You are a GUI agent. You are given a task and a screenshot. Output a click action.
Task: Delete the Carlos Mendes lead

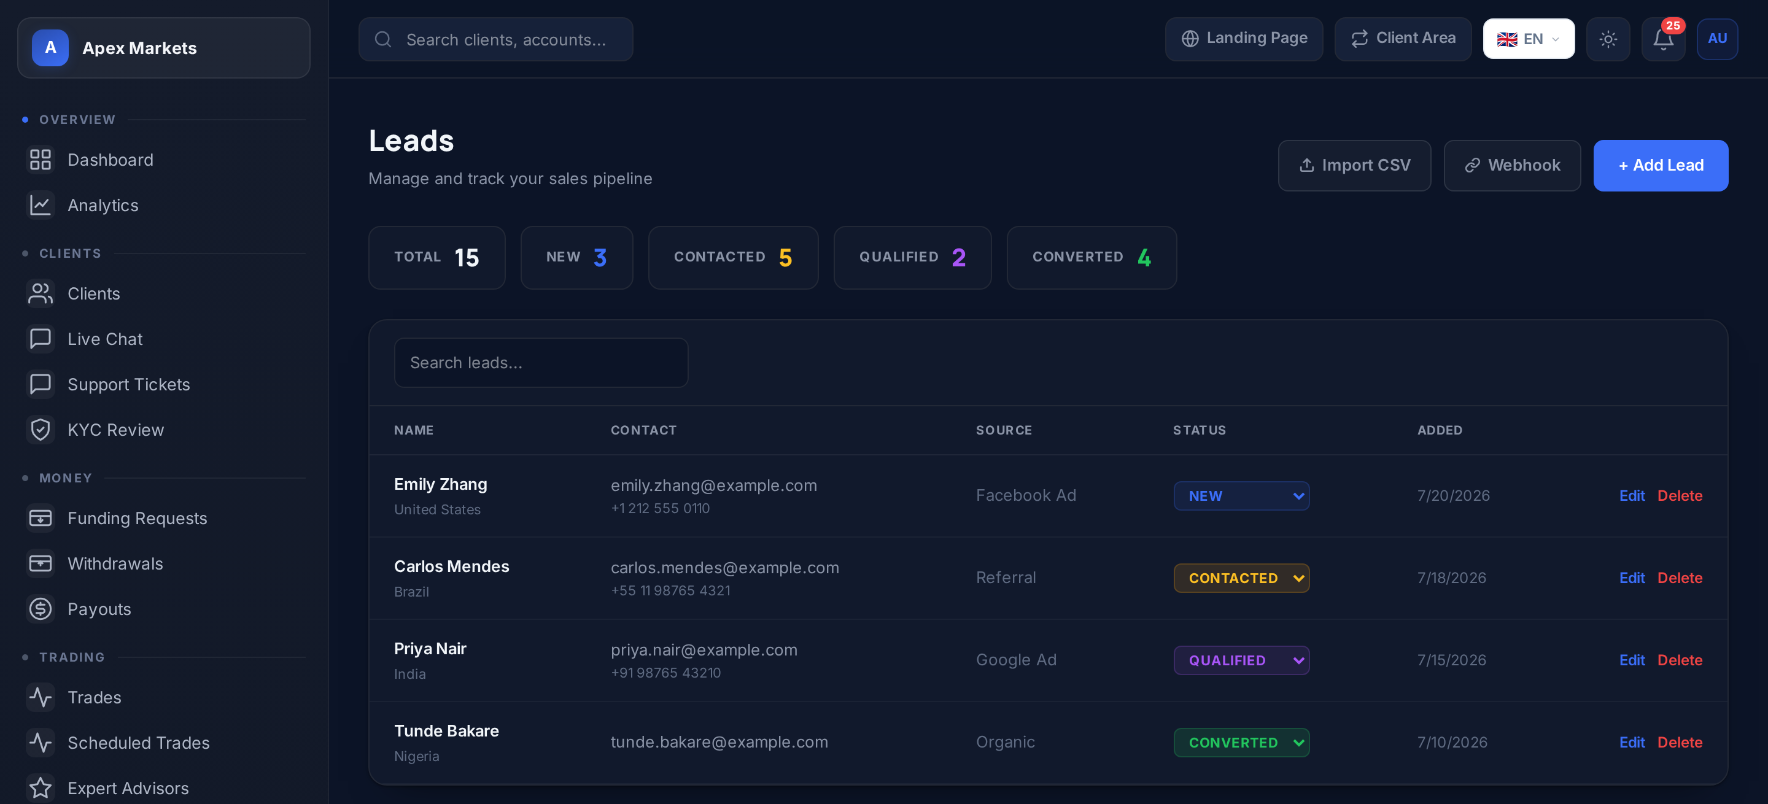(1680, 578)
